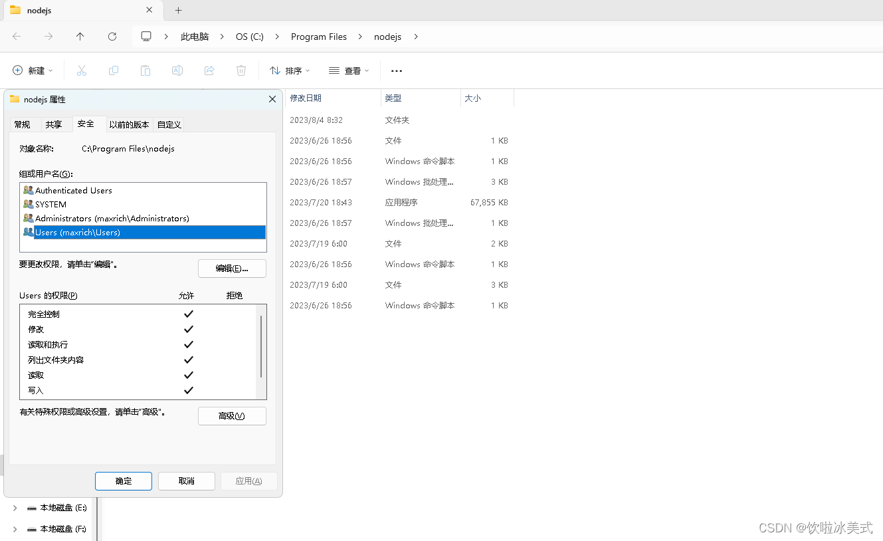This screenshot has width=883, height=541.
Task: Open a new Explorer tab with plus
Action: click(x=178, y=10)
